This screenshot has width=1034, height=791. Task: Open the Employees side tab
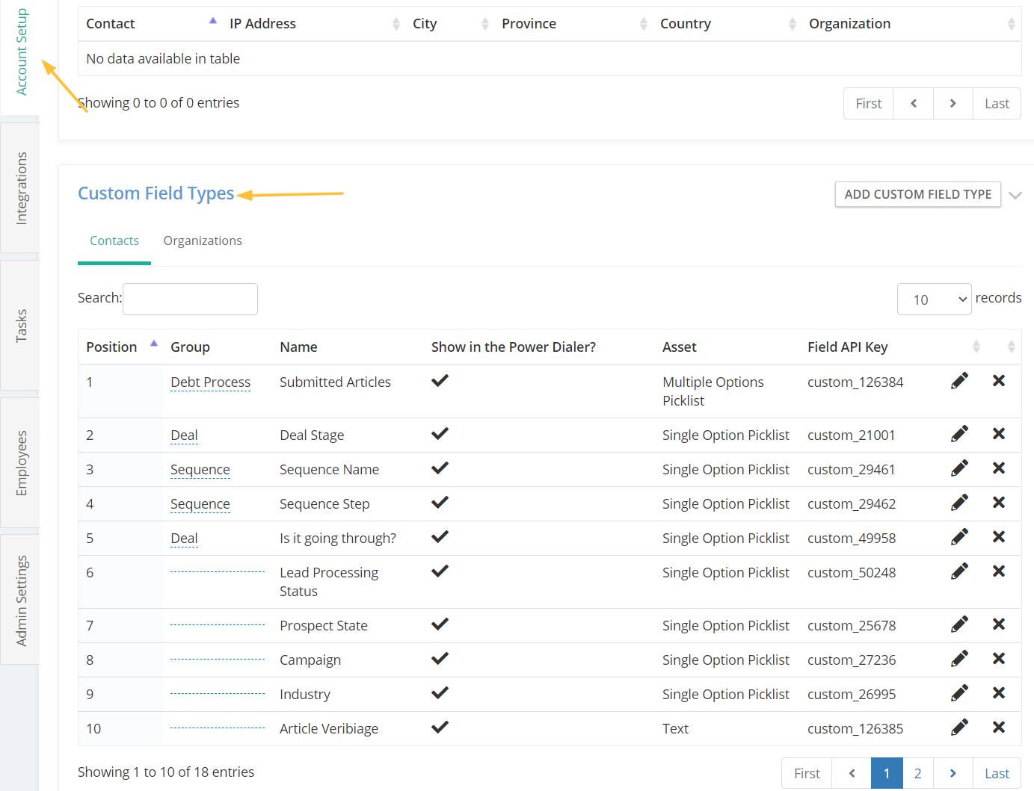click(x=20, y=463)
